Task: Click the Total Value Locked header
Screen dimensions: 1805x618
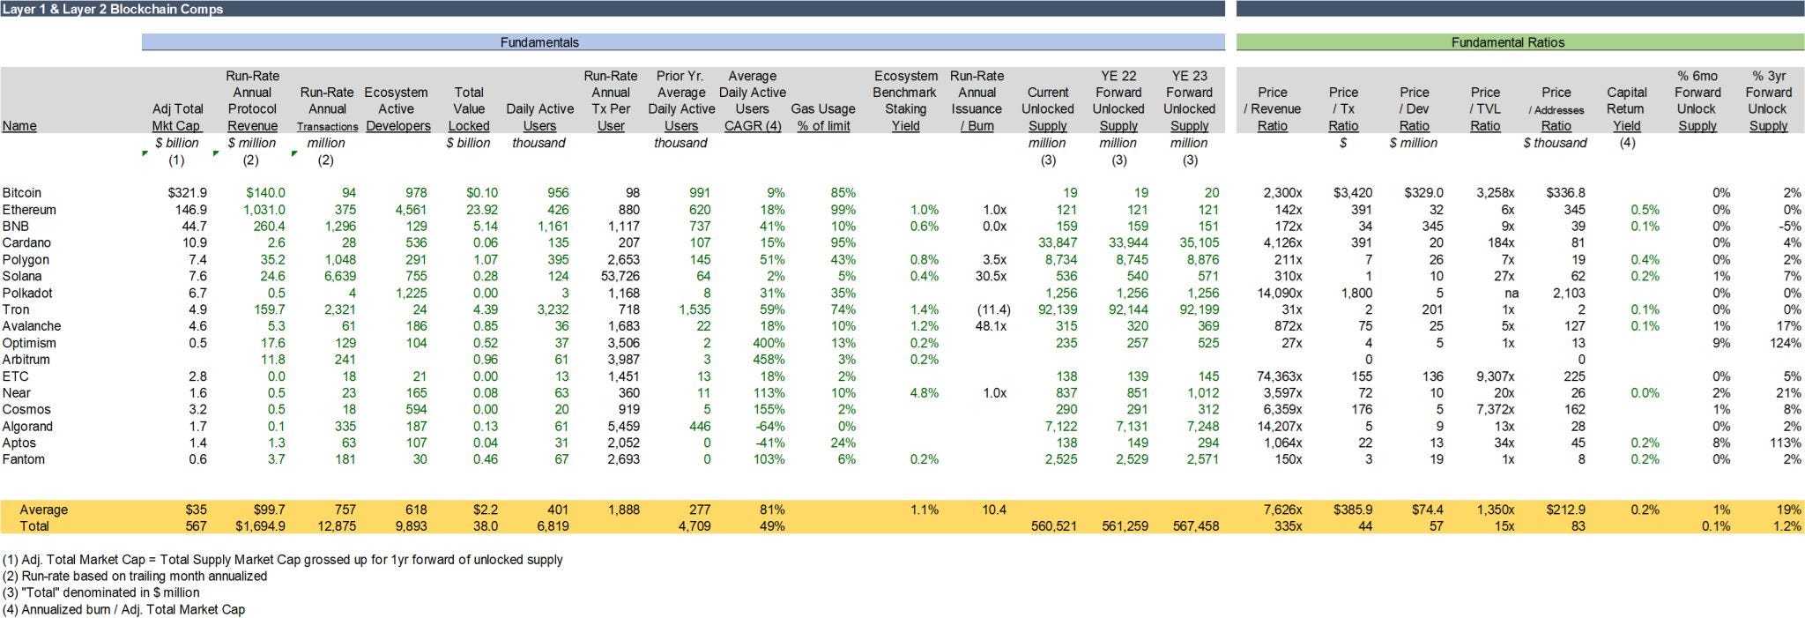Action: (x=469, y=109)
